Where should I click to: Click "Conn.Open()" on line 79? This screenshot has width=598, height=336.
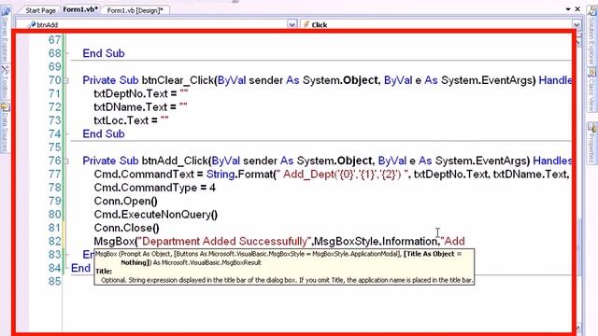coord(125,201)
